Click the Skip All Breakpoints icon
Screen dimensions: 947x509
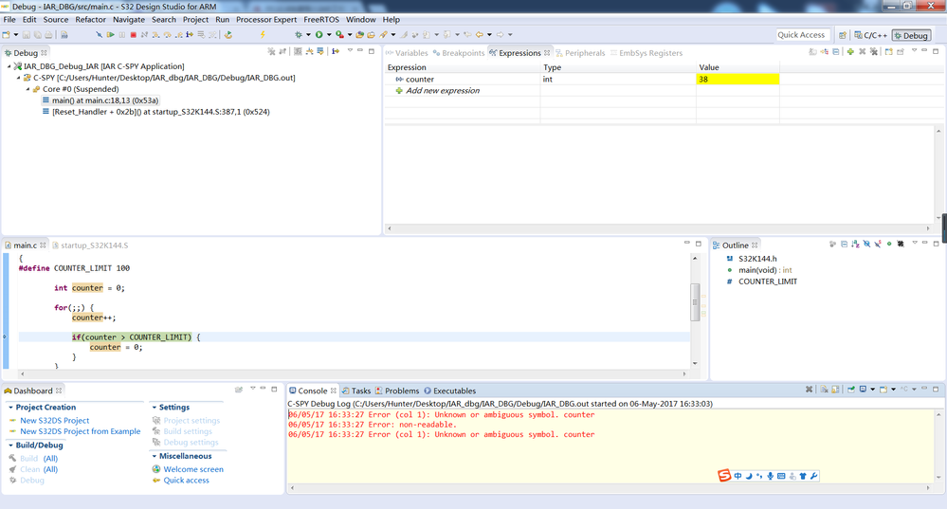pyautogui.click(x=99, y=35)
